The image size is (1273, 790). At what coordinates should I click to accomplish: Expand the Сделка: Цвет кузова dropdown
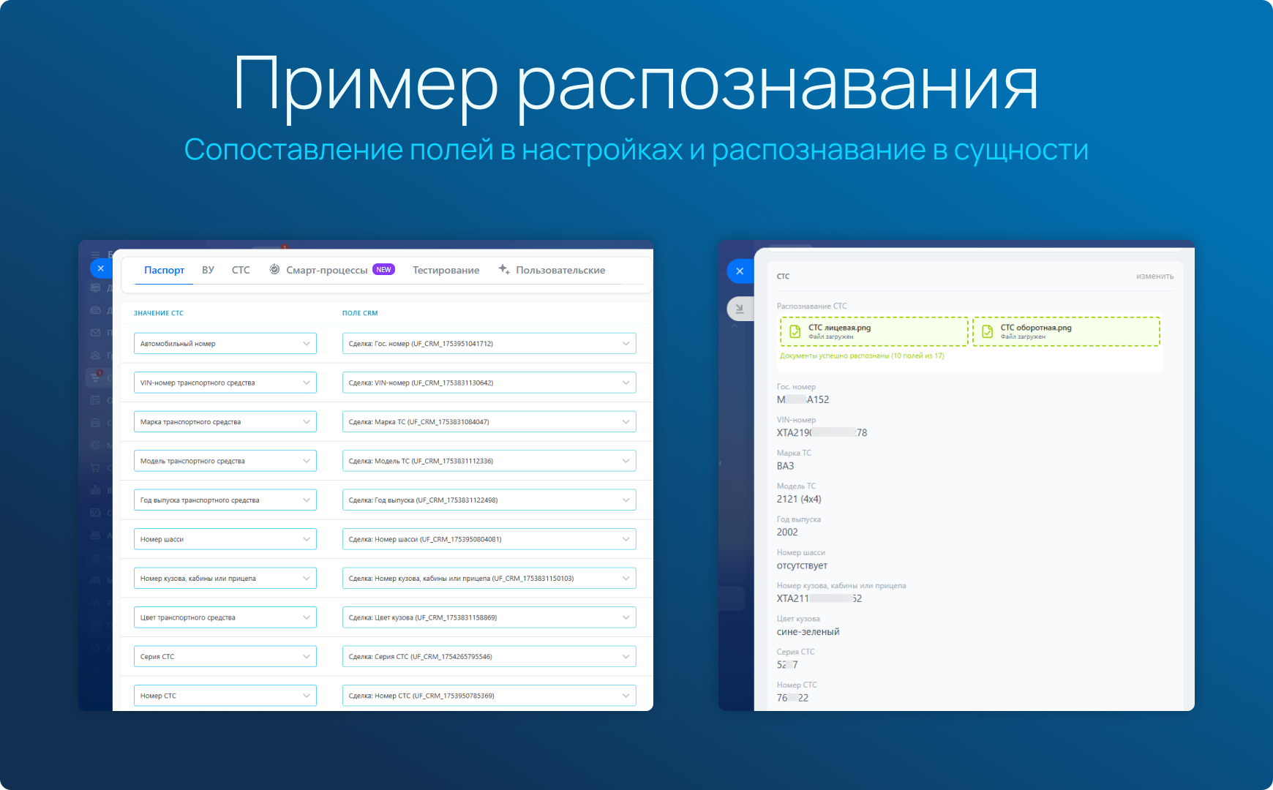click(x=489, y=617)
